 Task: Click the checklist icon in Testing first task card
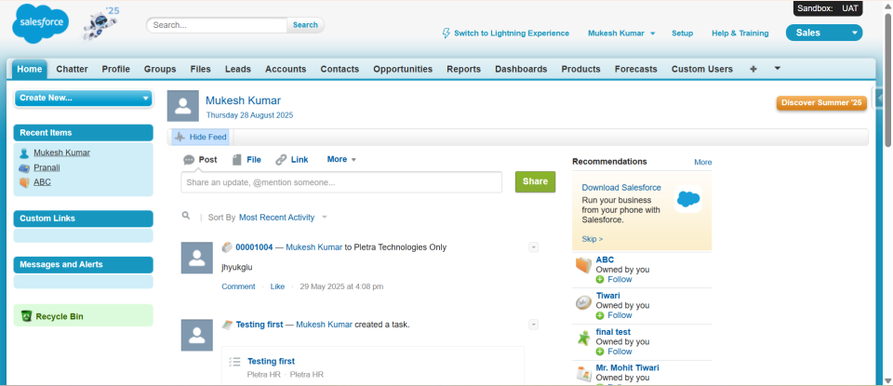[234, 362]
